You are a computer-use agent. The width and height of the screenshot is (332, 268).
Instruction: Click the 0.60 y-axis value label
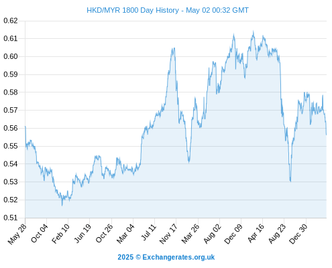coord(11,56)
